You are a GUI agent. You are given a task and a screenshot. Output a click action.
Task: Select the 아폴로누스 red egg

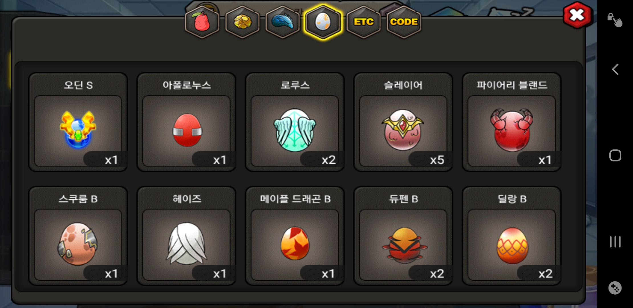(x=186, y=122)
